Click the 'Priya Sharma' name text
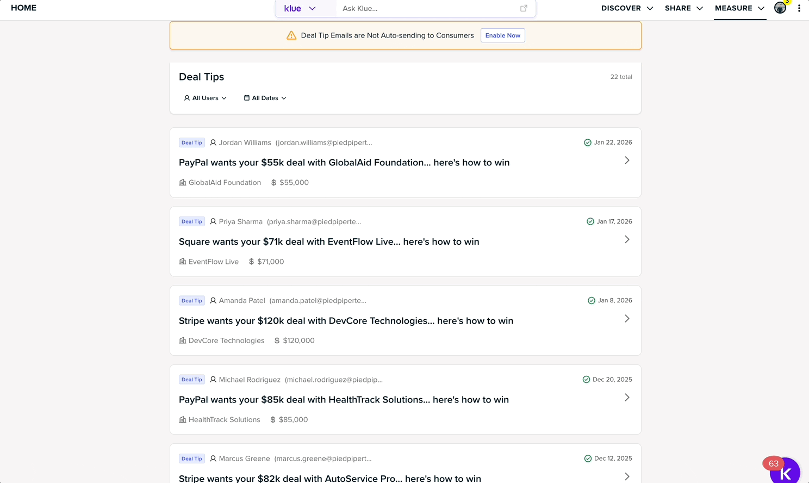Screen dimensions: 809x483 click(241, 221)
